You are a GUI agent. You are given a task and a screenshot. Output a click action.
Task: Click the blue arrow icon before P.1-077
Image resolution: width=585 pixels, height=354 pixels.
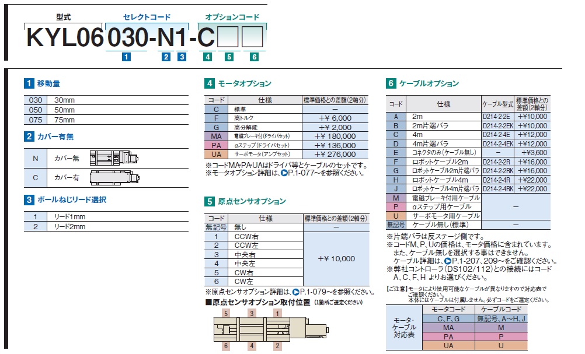285,174
